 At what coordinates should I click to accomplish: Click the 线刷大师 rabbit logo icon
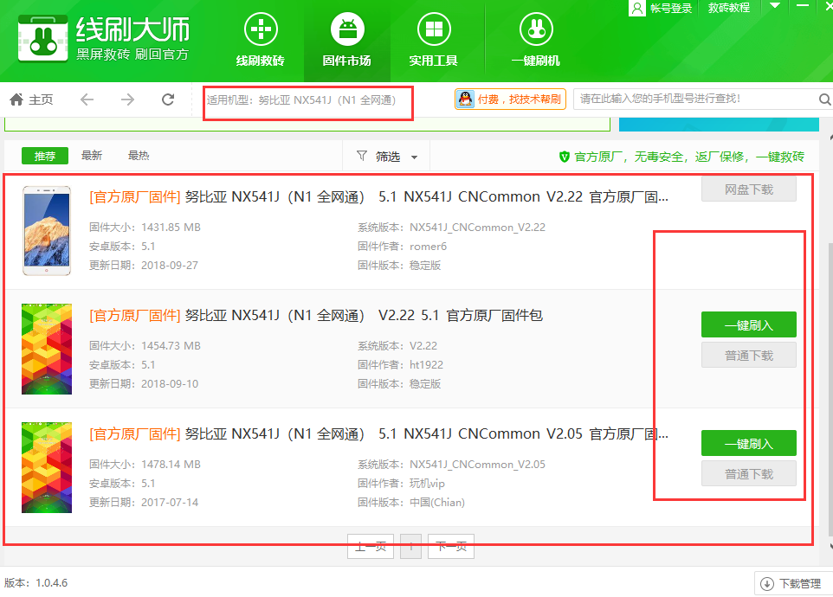coord(43,39)
